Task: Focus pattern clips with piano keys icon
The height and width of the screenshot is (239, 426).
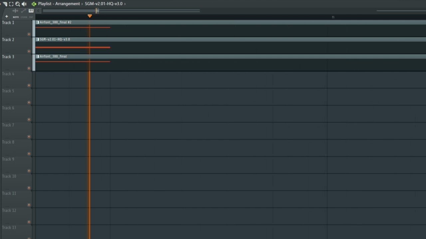Action: [31, 11]
